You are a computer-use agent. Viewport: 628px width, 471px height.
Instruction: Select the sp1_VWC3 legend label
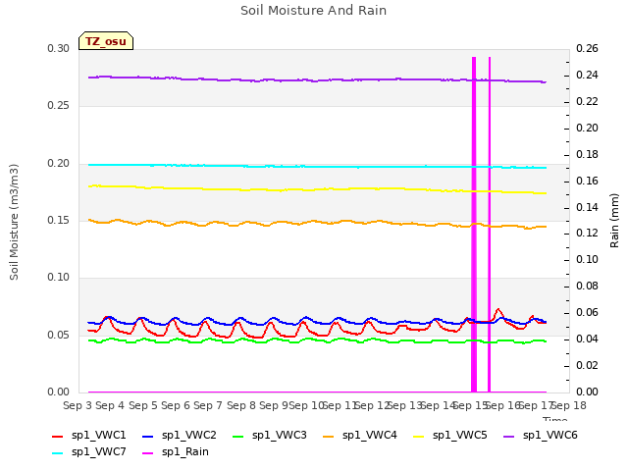(x=279, y=436)
